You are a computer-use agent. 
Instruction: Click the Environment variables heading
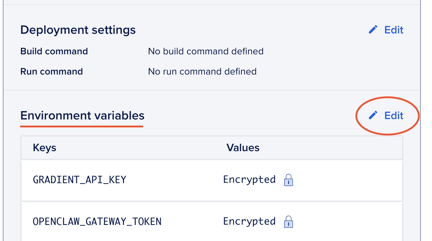(82, 115)
